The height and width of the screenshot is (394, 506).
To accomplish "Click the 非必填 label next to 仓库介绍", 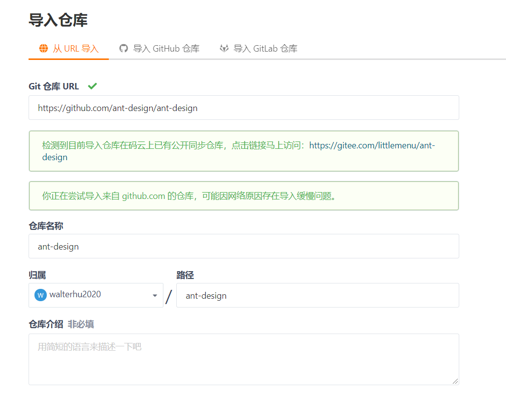I will point(80,324).
